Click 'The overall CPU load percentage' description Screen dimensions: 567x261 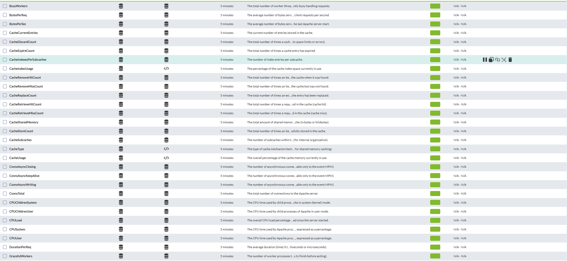(288, 220)
